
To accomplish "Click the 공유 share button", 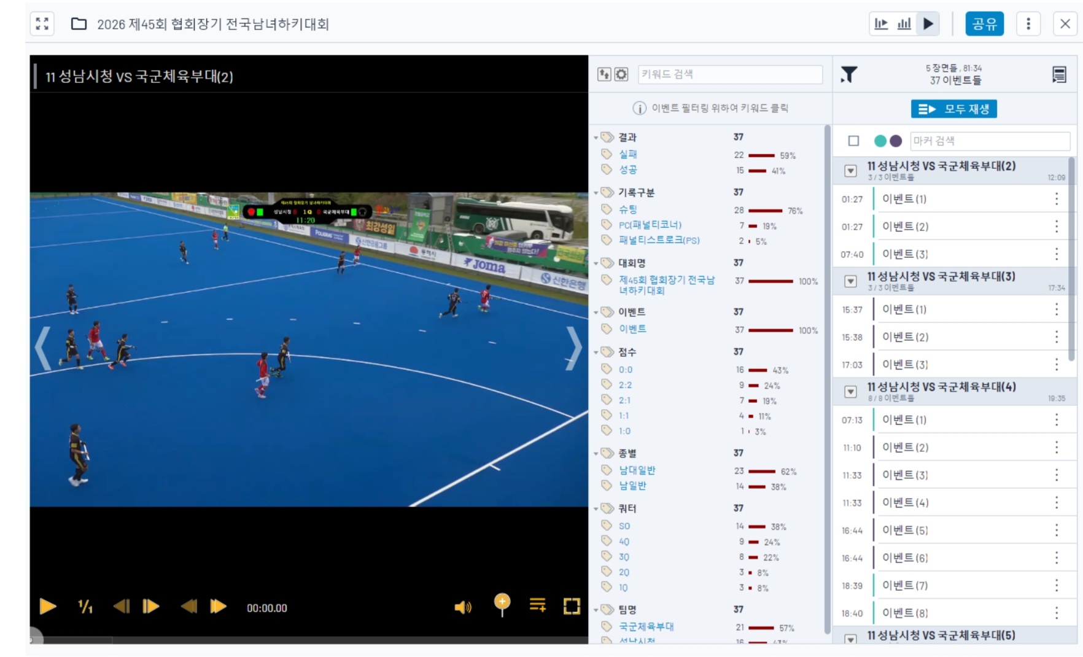I will pyautogui.click(x=984, y=24).
